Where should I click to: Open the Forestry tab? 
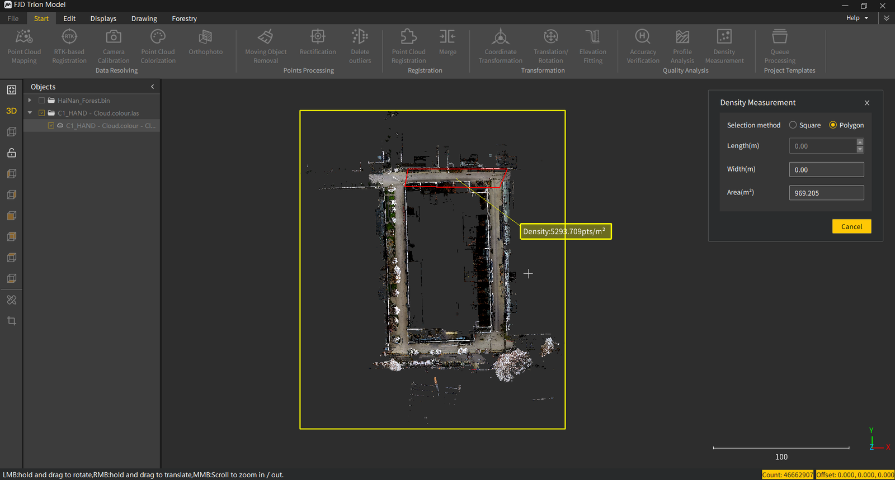point(184,18)
